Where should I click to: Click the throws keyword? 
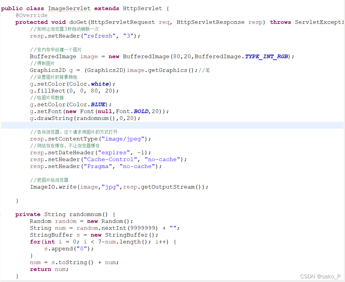pyautogui.click(x=280, y=22)
